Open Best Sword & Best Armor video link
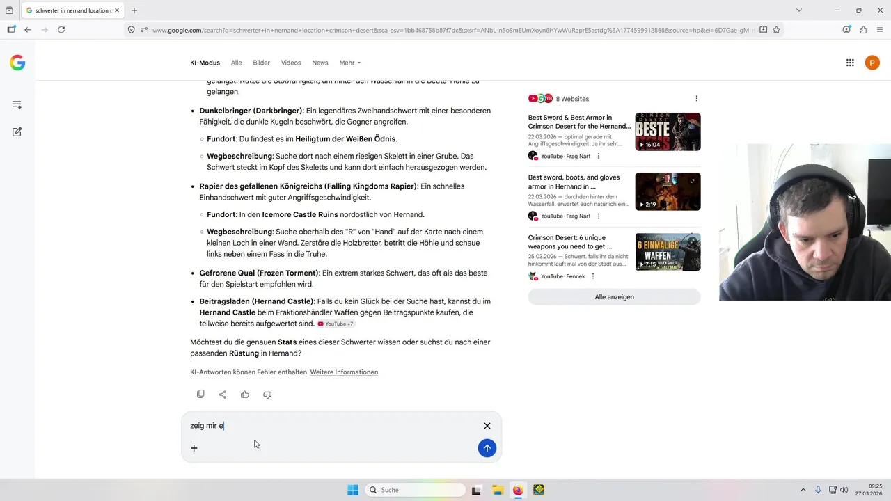Image resolution: width=891 pixels, height=501 pixels. point(579,122)
